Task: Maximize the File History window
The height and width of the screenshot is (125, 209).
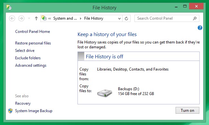Action: pos(185,6)
